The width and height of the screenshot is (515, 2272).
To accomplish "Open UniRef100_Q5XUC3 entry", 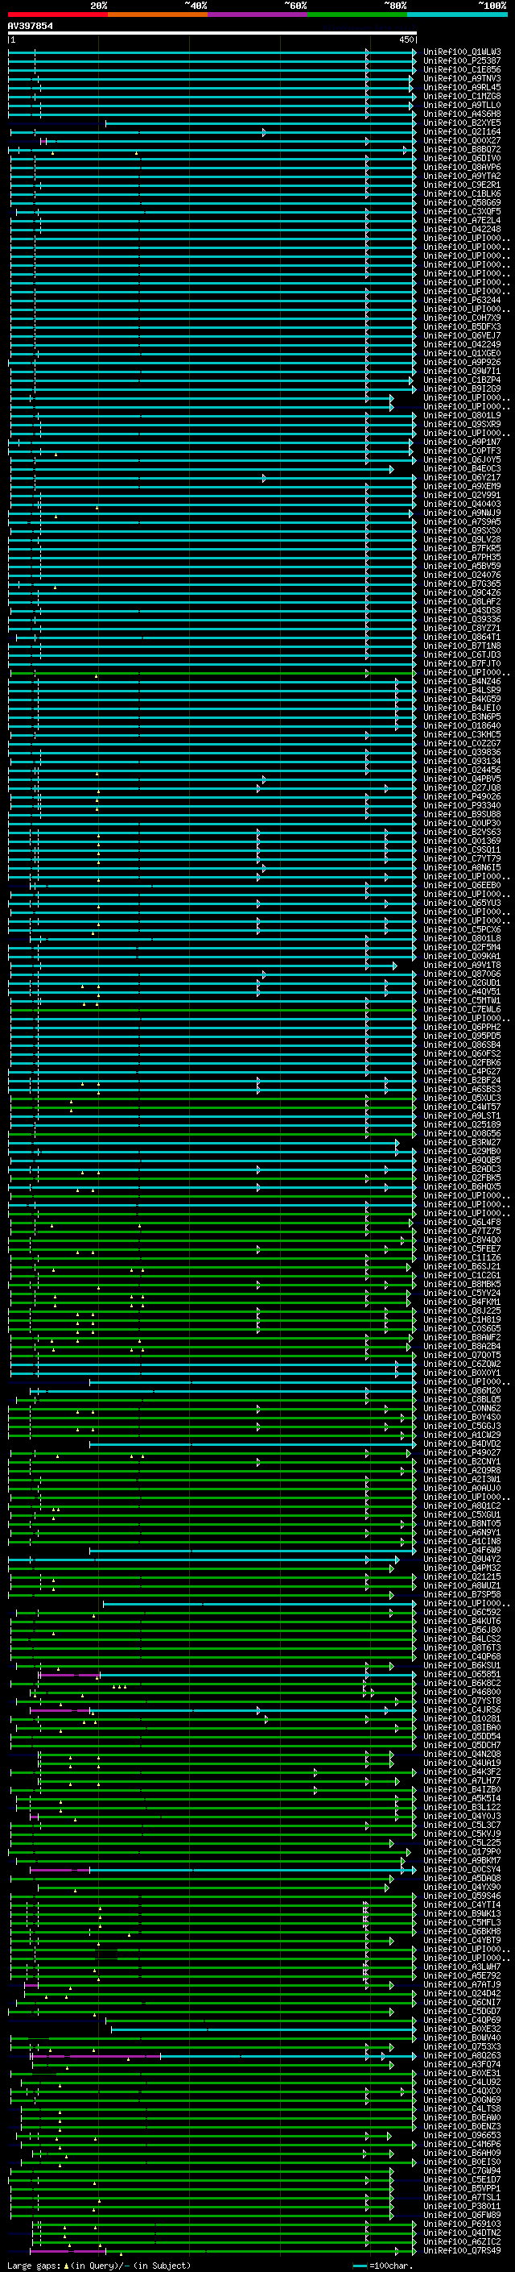I will [462, 1098].
